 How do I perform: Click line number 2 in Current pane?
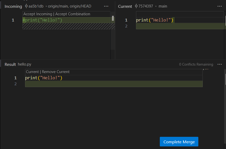126,26
